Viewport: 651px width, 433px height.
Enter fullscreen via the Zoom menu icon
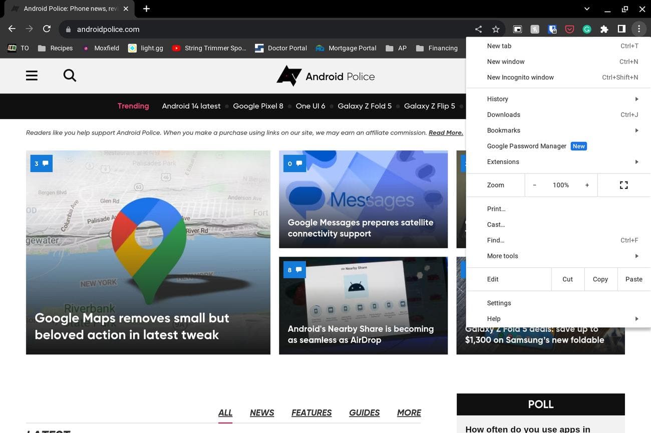click(x=623, y=185)
